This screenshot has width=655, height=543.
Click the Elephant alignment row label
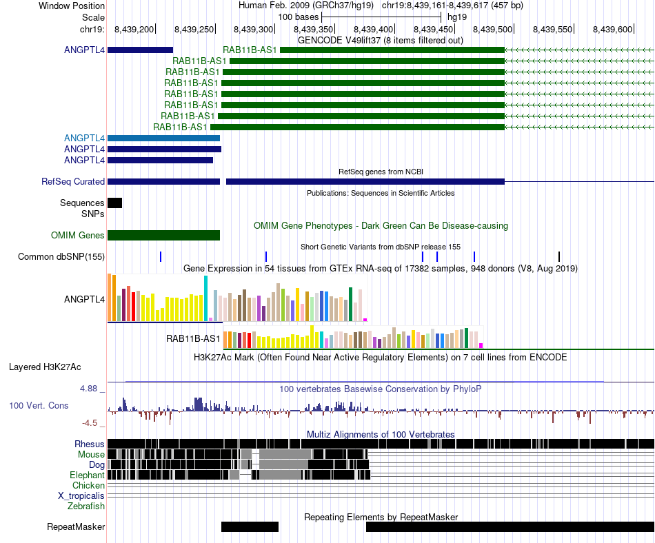coord(87,475)
